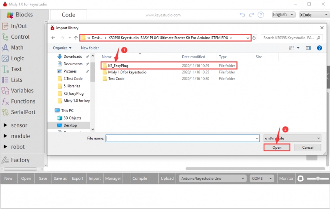Screen dimensions: 330x209
Task: Click the File name input field
Action: coord(182,139)
